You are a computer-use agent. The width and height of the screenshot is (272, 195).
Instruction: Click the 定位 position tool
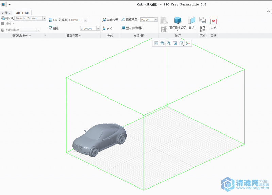107,29
